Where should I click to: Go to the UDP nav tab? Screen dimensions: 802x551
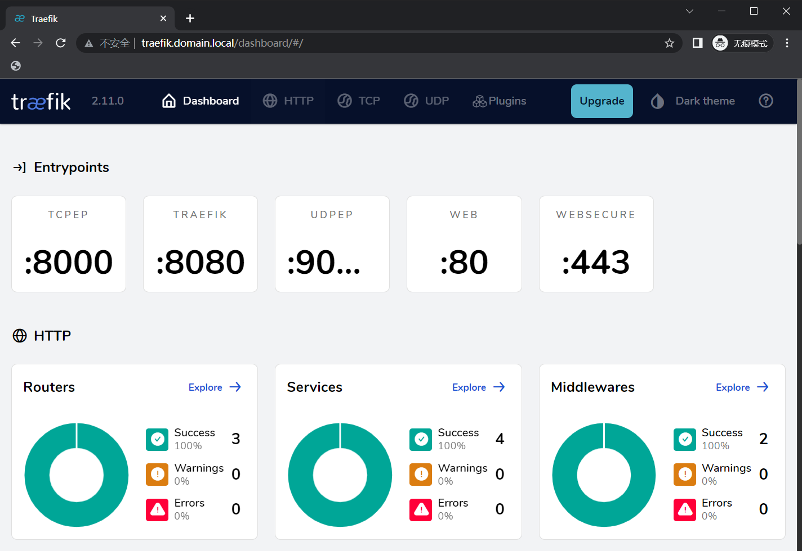coord(426,101)
